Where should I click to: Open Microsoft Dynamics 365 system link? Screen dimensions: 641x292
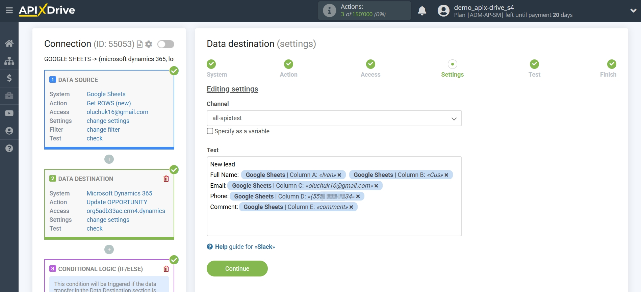click(x=120, y=193)
